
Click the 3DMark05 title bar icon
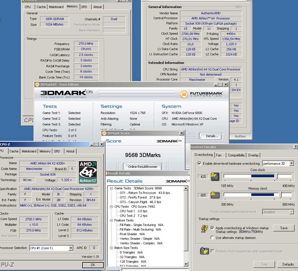(37, 85)
